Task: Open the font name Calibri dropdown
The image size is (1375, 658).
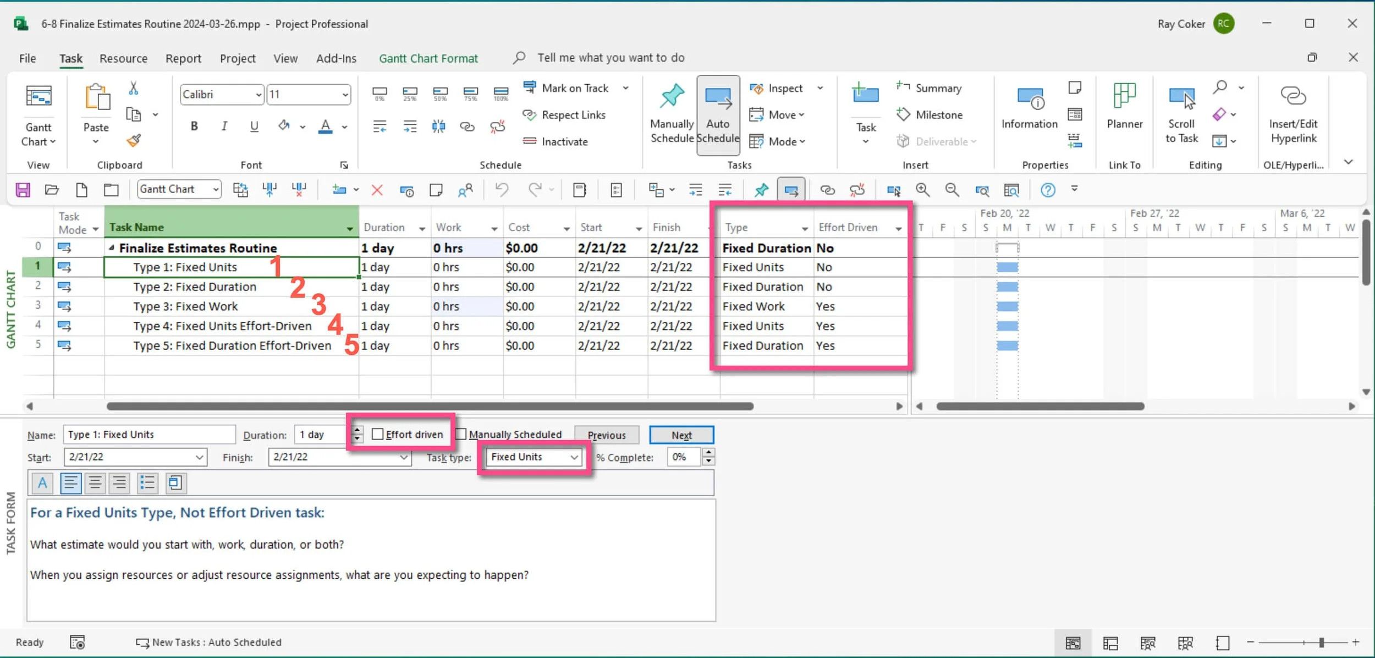Action: pyautogui.click(x=258, y=95)
